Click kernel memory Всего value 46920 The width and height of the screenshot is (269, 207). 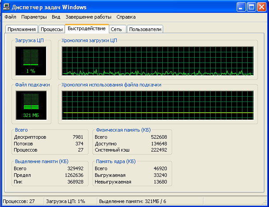coord(160,168)
